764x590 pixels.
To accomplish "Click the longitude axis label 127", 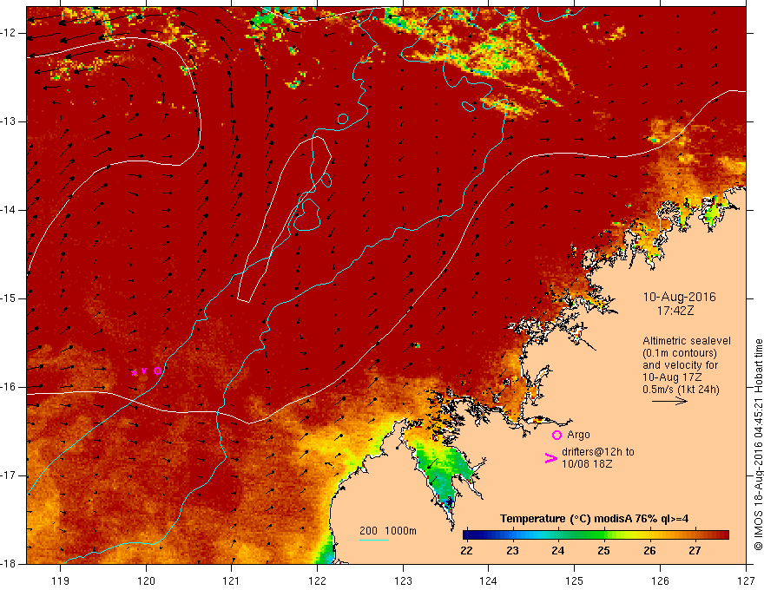I will [746, 580].
